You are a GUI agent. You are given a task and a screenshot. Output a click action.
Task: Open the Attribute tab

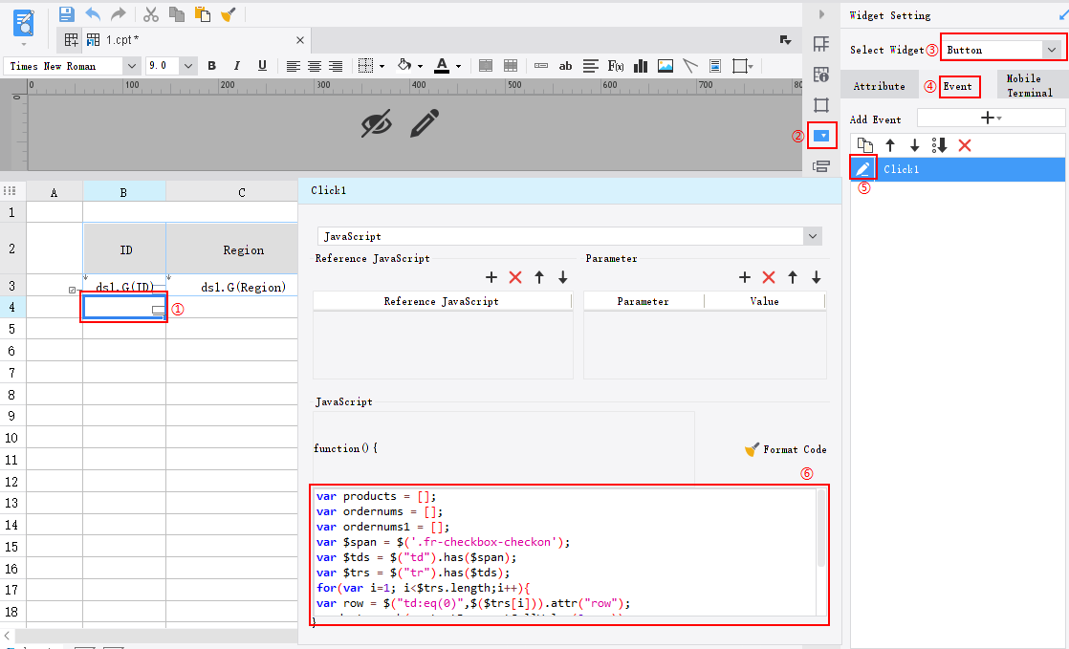879,85
